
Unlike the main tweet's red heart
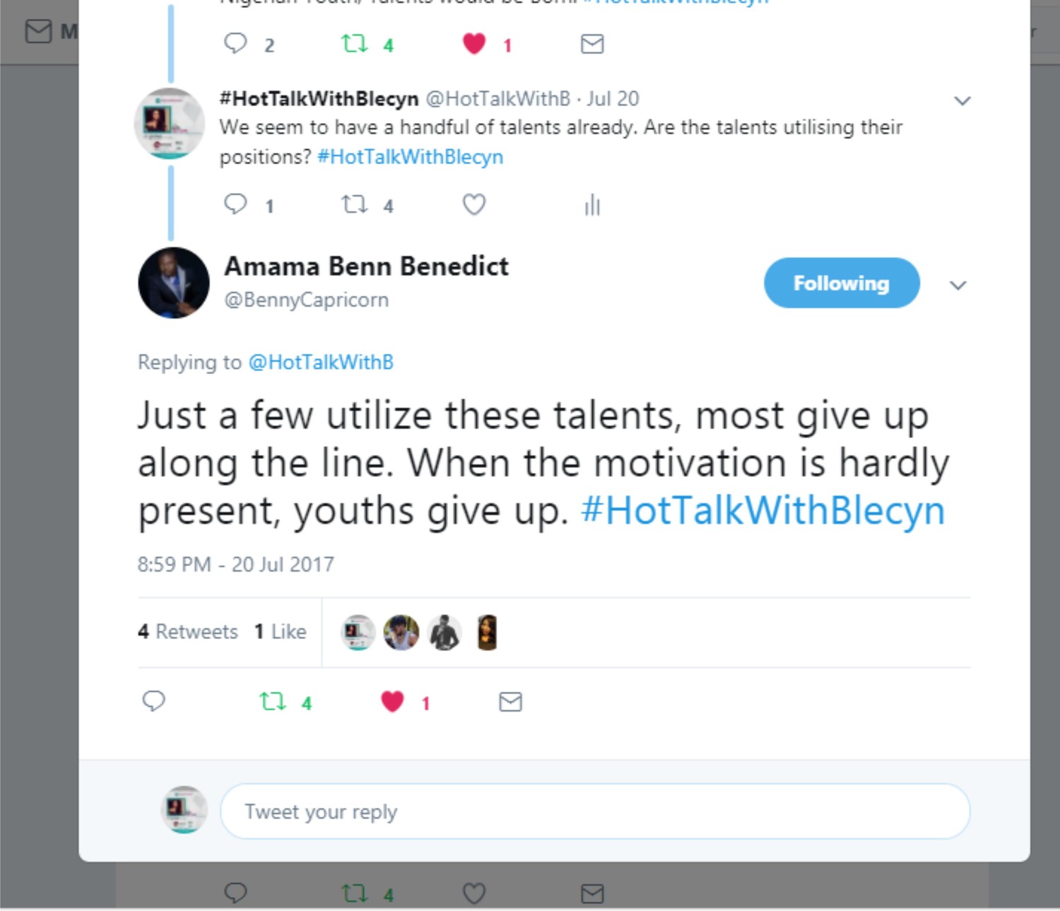pyautogui.click(x=392, y=702)
